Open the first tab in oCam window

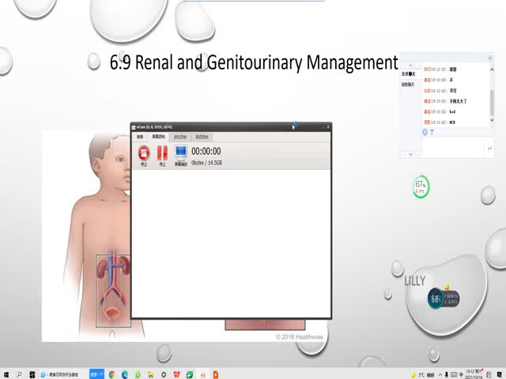tap(140, 137)
